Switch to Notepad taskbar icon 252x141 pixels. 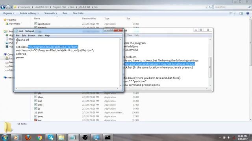[x=73, y=137]
